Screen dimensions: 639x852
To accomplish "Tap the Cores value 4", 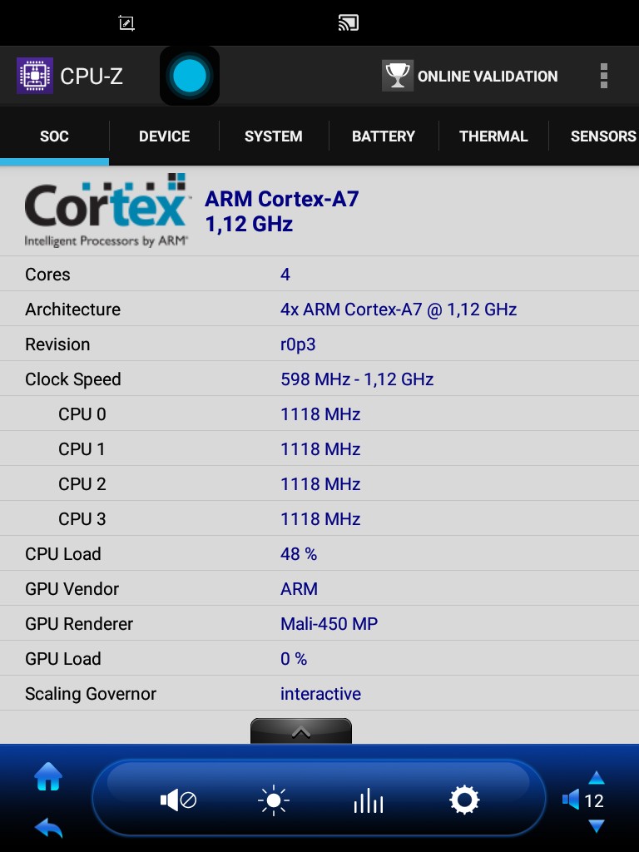I will click(285, 275).
